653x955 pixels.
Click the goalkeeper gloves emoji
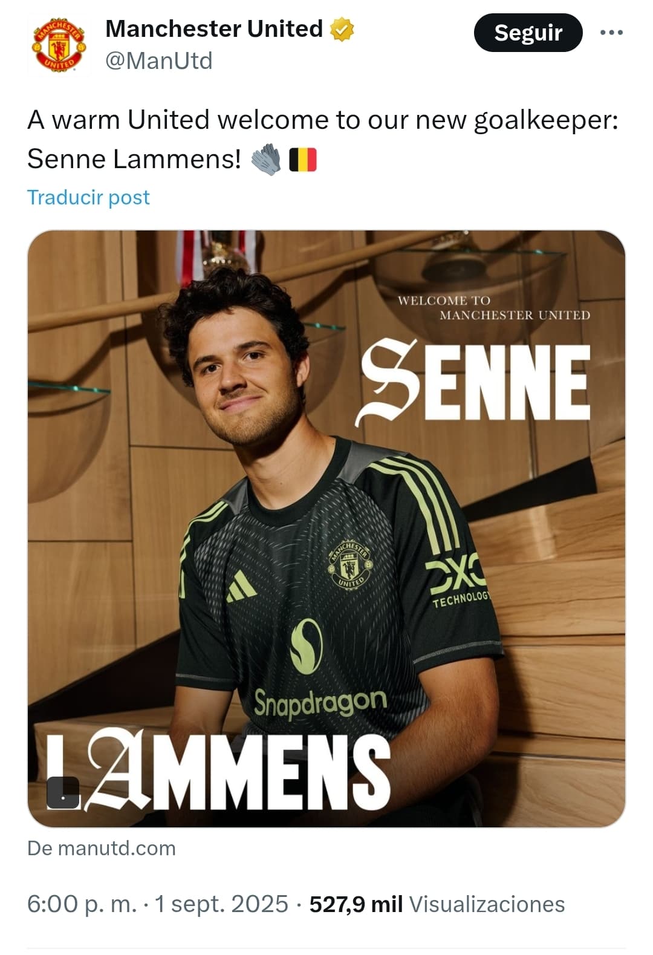(x=265, y=160)
